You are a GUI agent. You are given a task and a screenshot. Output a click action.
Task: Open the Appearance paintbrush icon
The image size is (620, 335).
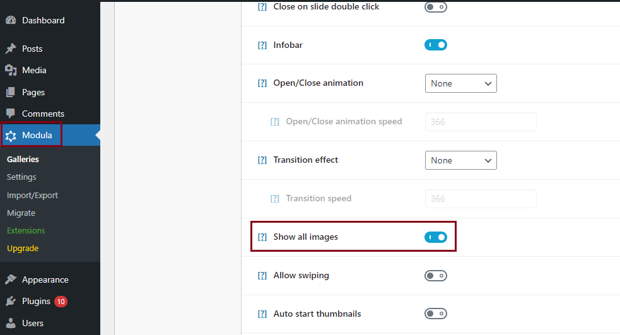[x=11, y=279]
